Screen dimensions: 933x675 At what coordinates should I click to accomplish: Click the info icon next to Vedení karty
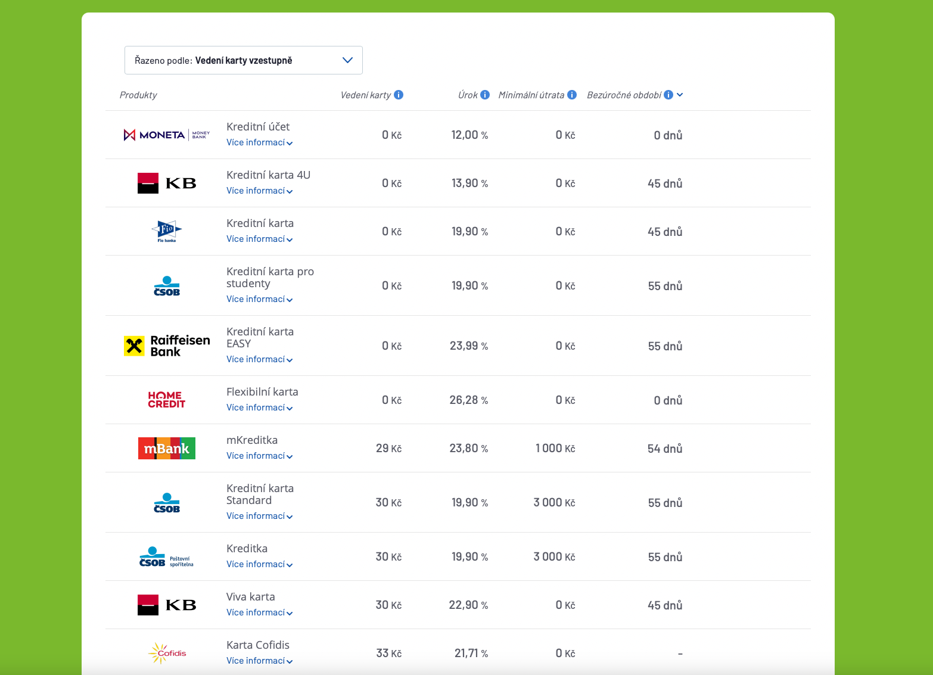(x=399, y=95)
